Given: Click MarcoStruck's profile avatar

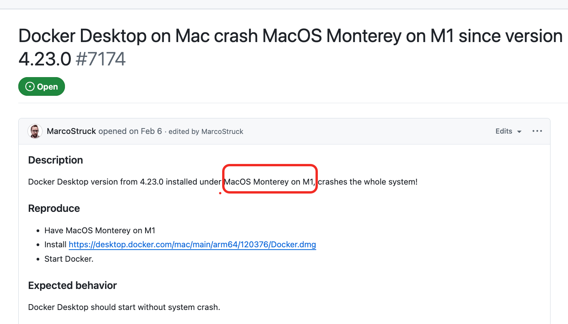Looking at the screenshot, I should tap(35, 131).
